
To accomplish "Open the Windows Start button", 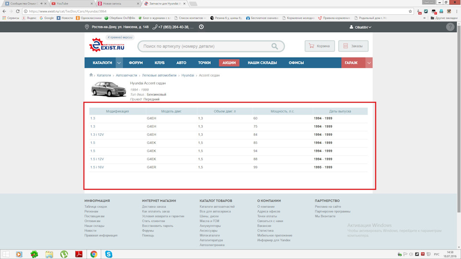I will tap(6, 254).
